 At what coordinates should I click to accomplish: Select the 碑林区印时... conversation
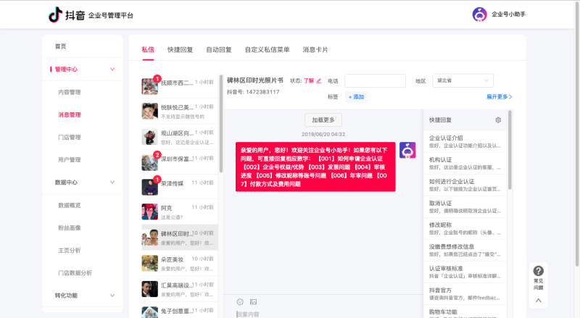click(x=179, y=238)
